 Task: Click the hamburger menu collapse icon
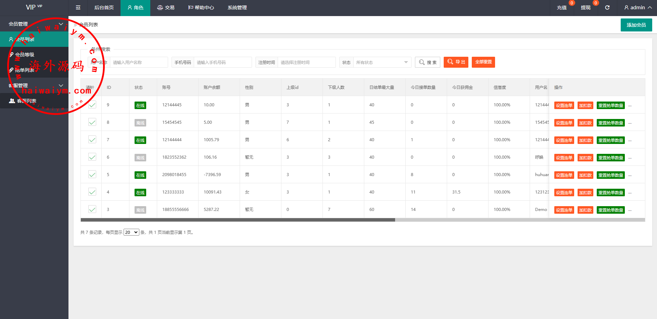(78, 8)
